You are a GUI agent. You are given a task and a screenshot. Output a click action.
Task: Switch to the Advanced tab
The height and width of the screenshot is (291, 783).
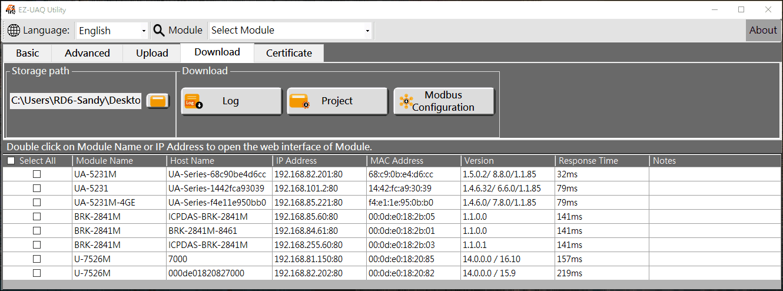[x=87, y=53]
